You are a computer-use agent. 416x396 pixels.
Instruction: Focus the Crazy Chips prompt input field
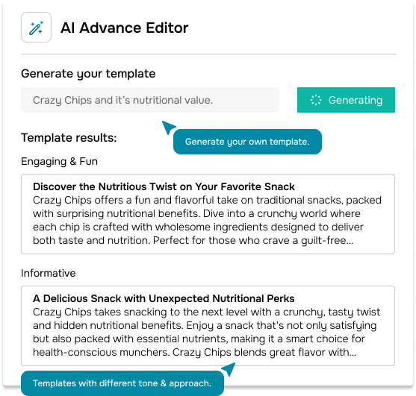150,100
